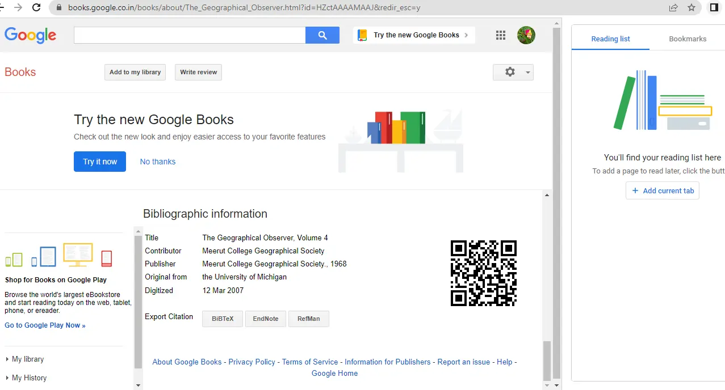Image resolution: width=725 pixels, height=390 pixels.
Task: Click the blue search magnifier button
Action: coord(322,35)
